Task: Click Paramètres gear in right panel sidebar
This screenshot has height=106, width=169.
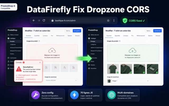Action: (x=89, y=68)
